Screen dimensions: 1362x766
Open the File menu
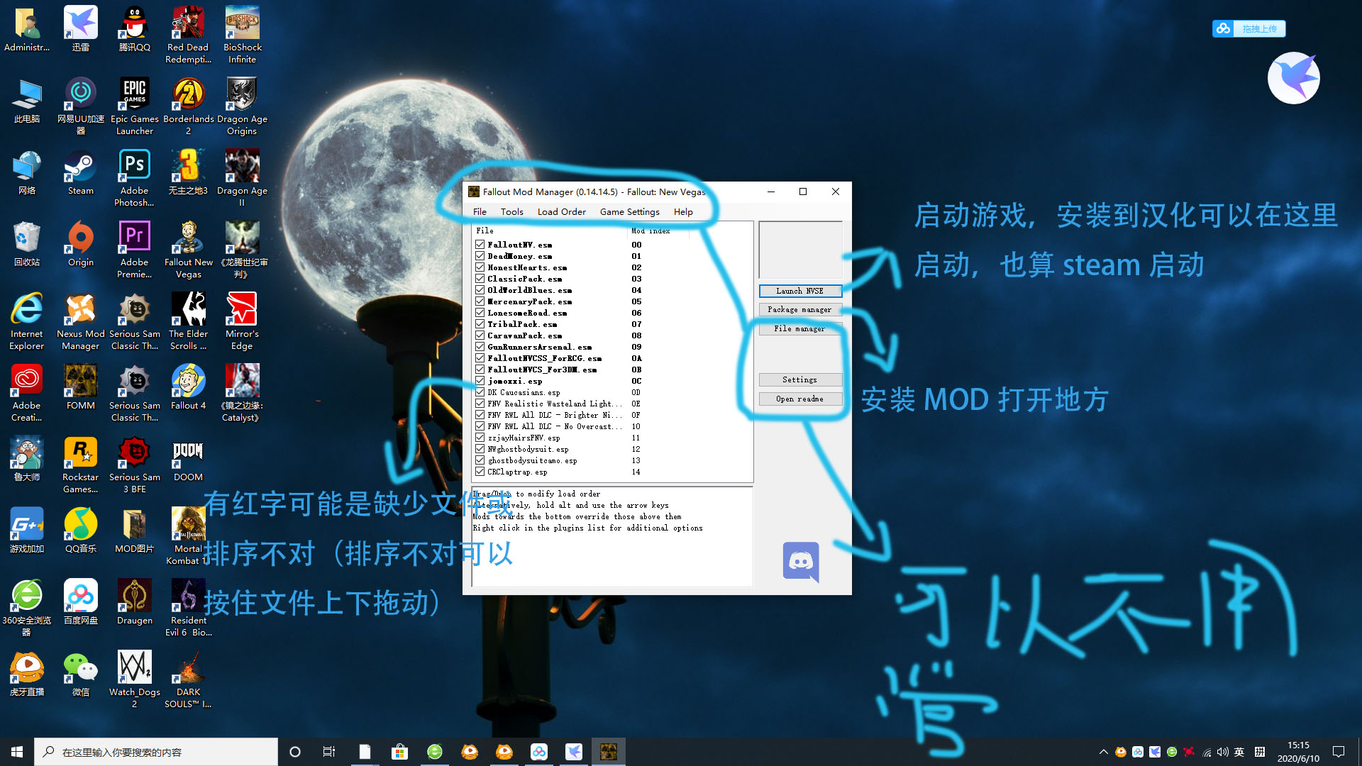[x=480, y=212]
